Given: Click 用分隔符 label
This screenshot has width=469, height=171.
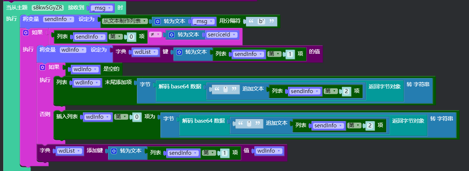Looking at the screenshot, I should (231, 21).
